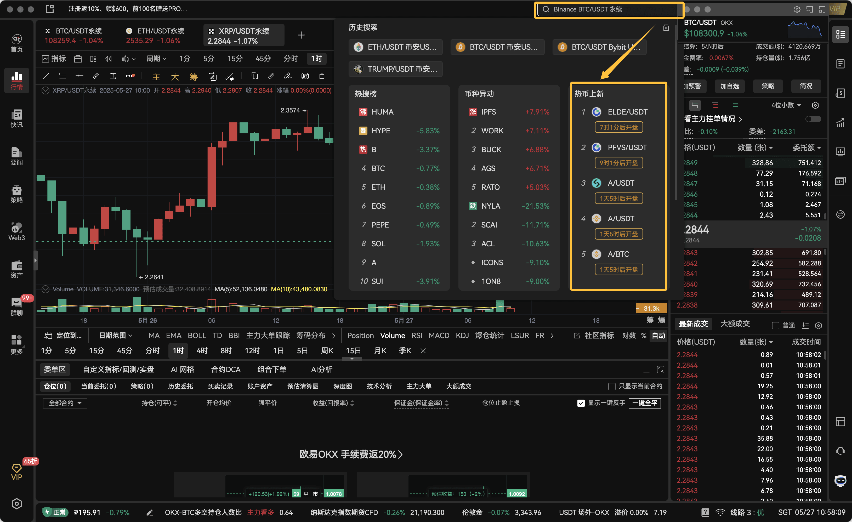This screenshot has width=852, height=522.
Task: Select TRUMP/USDT 币安 history search chip
Action: (396, 69)
